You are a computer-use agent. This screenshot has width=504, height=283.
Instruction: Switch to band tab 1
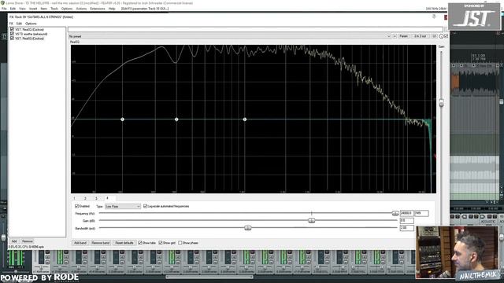pyautogui.click(x=74, y=198)
